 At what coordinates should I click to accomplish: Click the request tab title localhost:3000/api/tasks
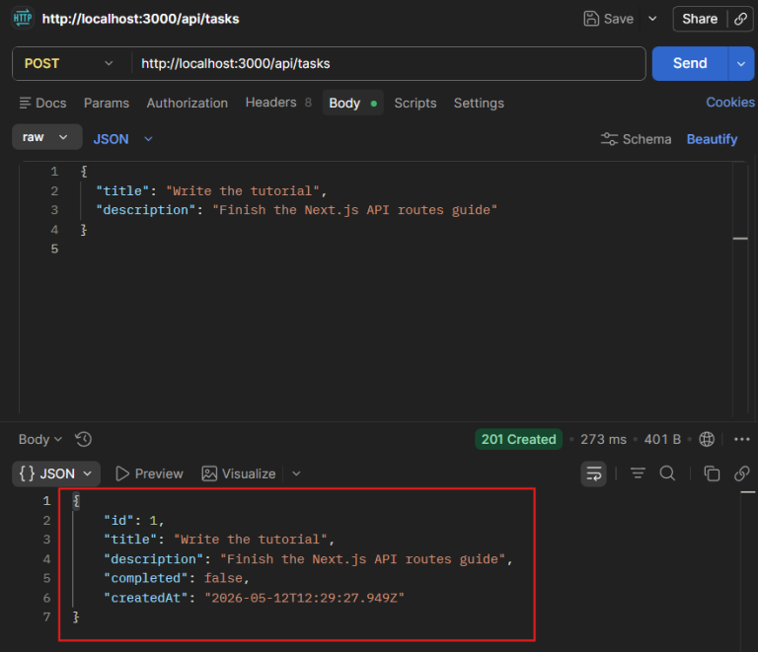tap(141, 19)
